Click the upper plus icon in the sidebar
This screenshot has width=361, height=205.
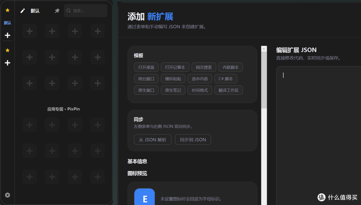(x=7, y=35)
